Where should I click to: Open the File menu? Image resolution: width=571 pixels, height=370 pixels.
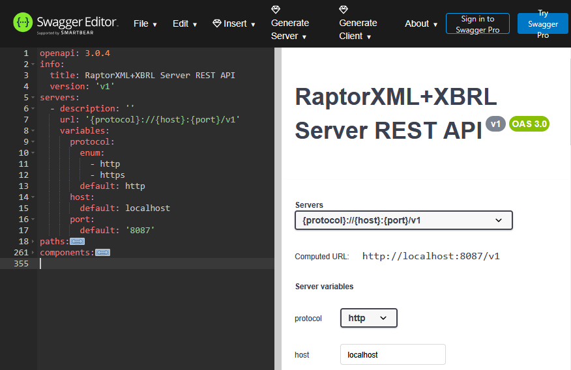[x=145, y=23]
